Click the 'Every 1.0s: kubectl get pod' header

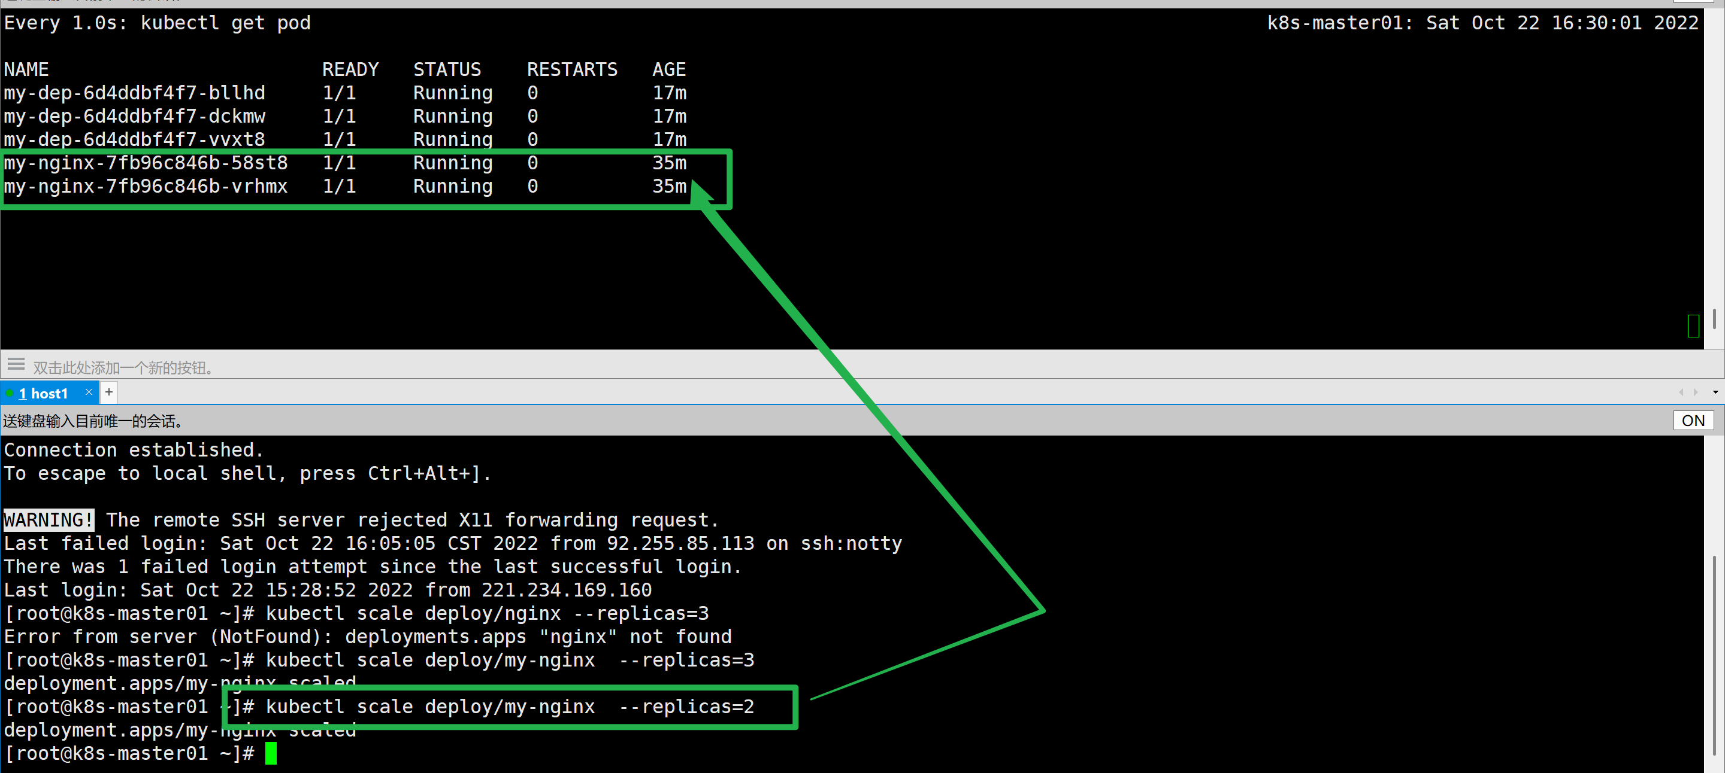[158, 23]
